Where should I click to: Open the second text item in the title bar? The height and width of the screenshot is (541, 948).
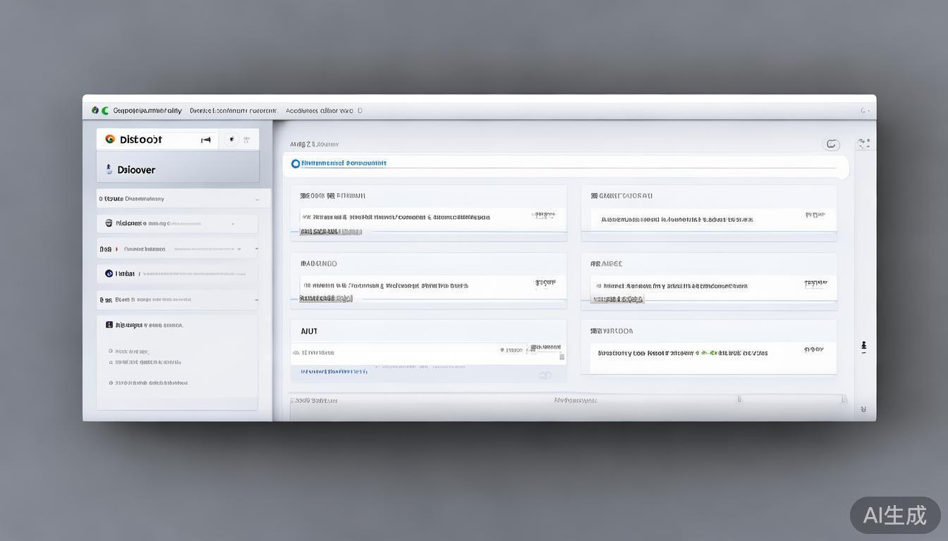(233, 111)
